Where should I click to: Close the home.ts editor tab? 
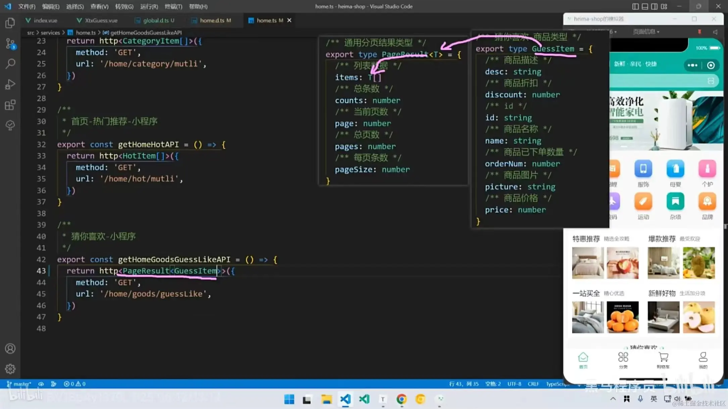(289, 20)
